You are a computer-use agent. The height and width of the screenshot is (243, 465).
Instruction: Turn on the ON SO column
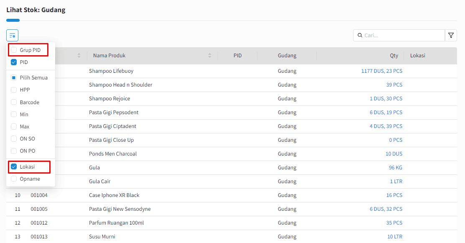click(x=14, y=138)
